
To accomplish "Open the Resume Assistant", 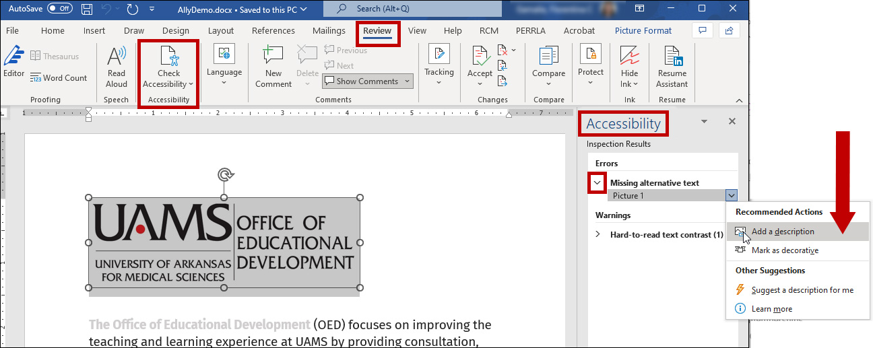I will [672, 67].
